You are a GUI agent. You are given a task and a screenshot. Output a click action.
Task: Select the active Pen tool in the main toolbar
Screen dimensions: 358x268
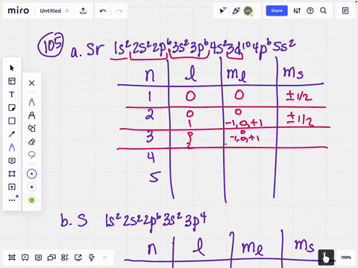(12, 147)
